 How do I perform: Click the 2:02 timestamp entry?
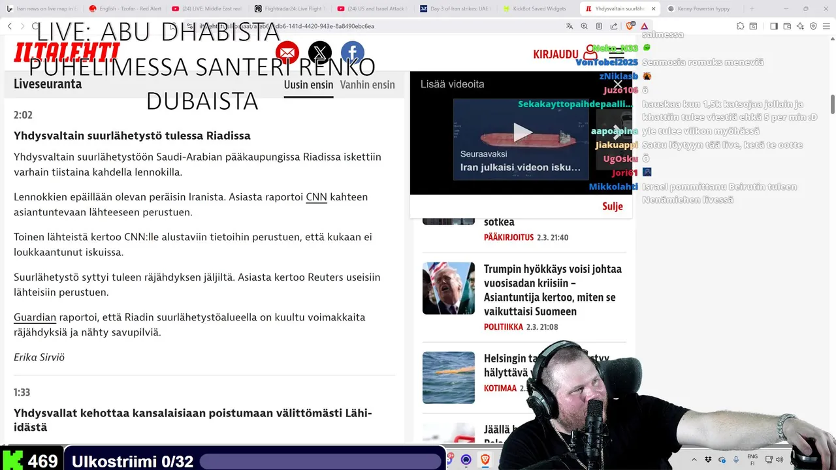click(x=23, y=115)
